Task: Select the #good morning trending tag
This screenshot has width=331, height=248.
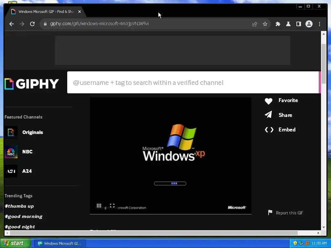Action: 23,216
